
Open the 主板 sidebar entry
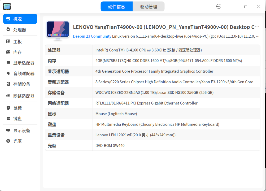coord(20,42)
